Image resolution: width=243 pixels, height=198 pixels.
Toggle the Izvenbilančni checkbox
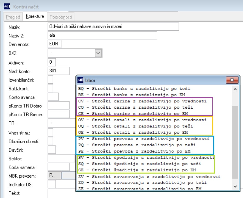(50, 80)
